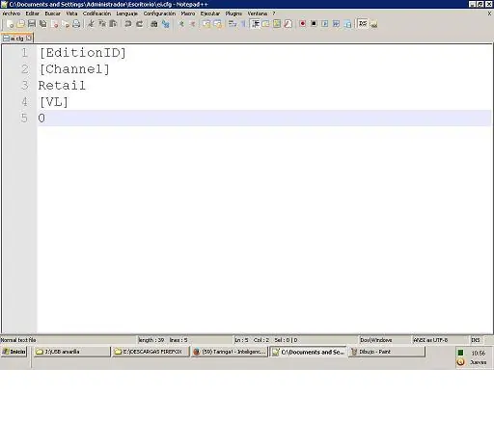Screen dimensions: 494x421
Task: Open the Plugins menu
Action: (x=233, y=13)
